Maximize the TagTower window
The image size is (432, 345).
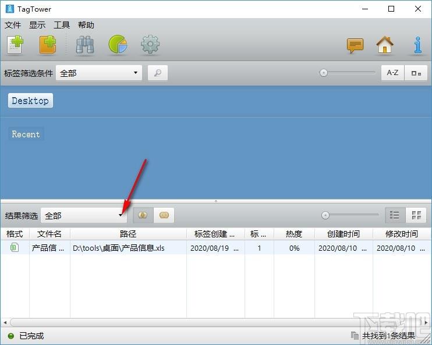point(391,9)
